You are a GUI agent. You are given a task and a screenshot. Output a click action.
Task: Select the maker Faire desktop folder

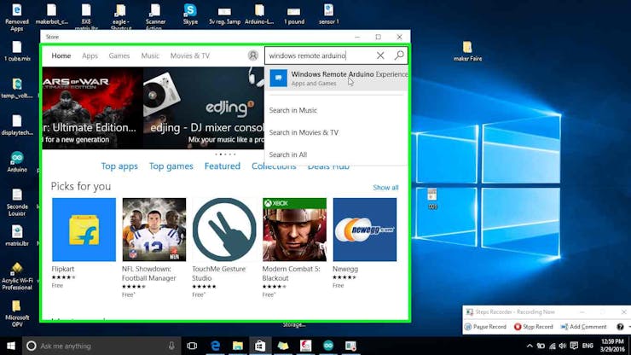click(467, 51)
